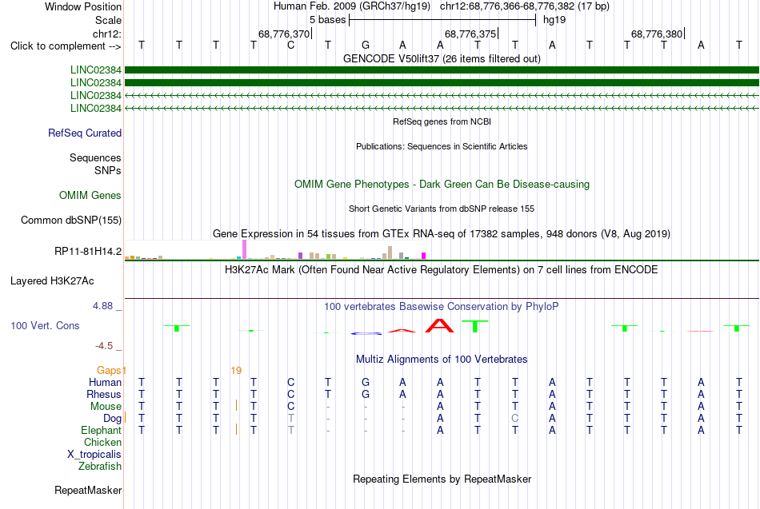Open the GTEx tissue expression bar chart
Viewport: 760px width, 509px height.
pyautogui.click(x=275, y=250)
